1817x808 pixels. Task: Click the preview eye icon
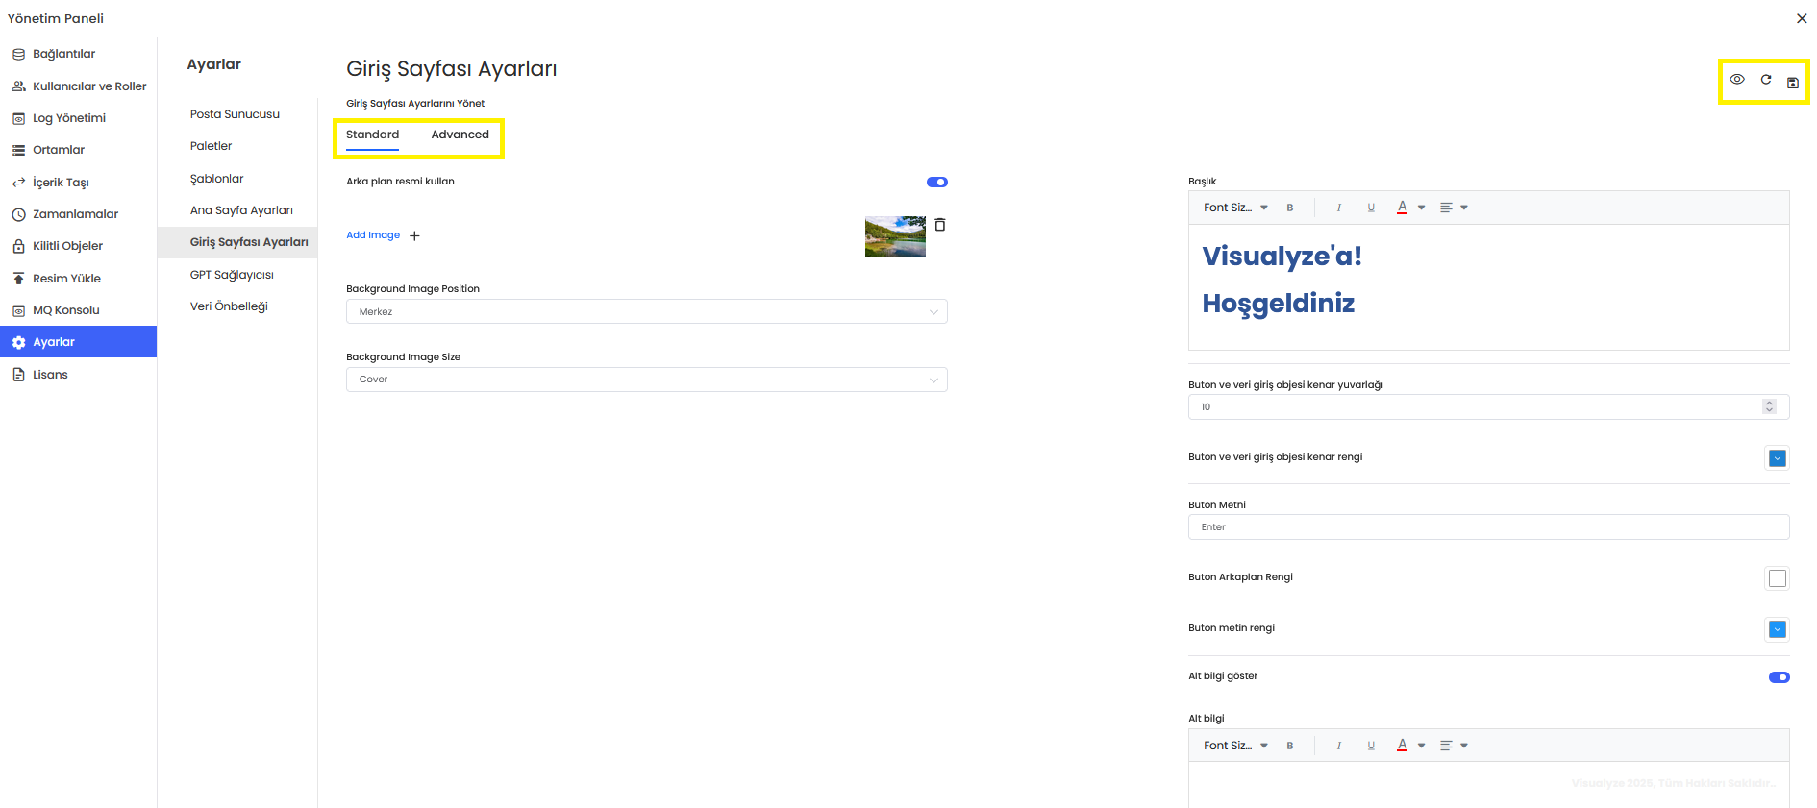point(1737,80)
